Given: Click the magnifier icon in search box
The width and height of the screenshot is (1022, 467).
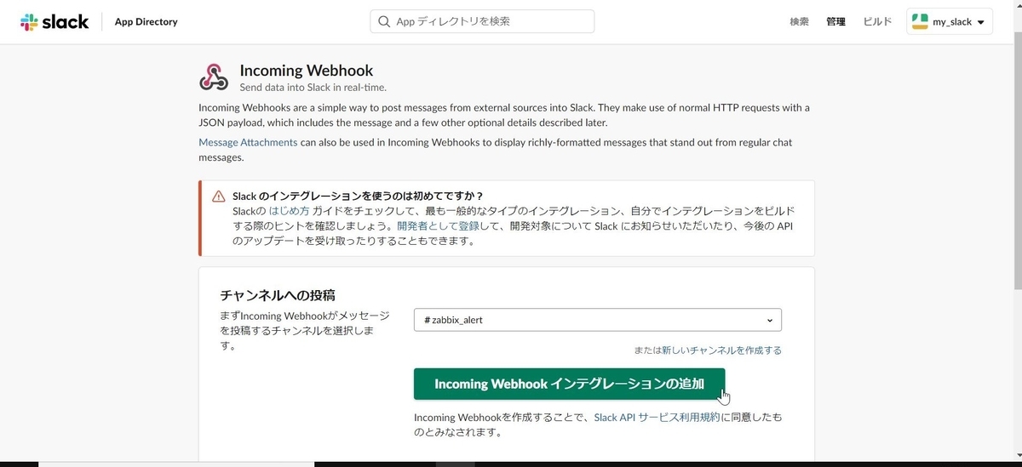Looking at the screenshot, I should pos(384,21).
